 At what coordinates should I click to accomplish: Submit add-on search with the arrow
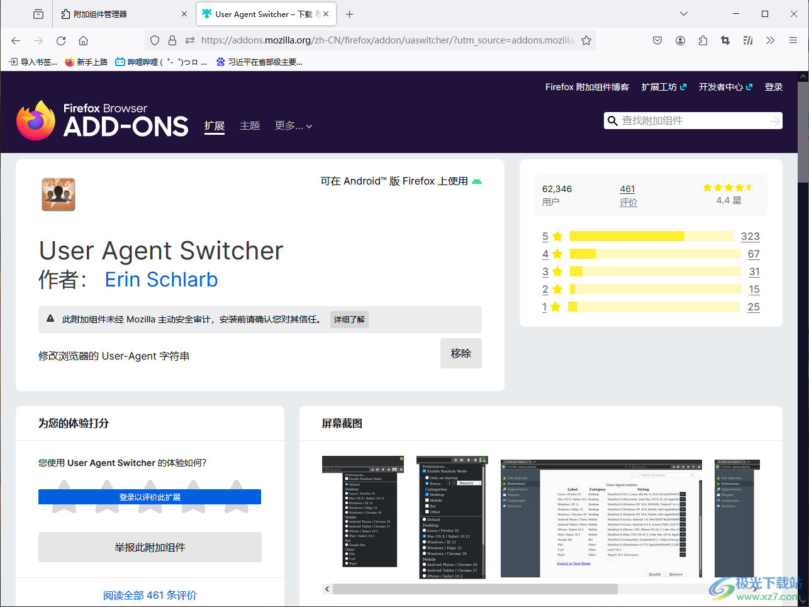click(774, 121)
